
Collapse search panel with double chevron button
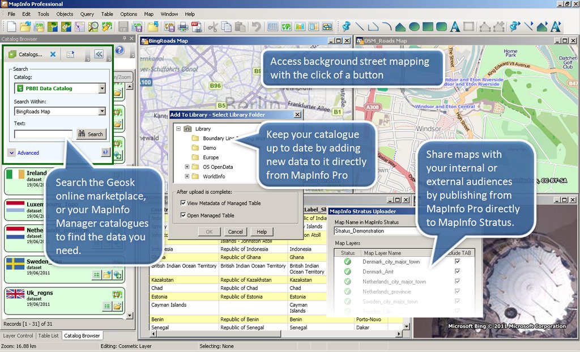tap(99, 54)
